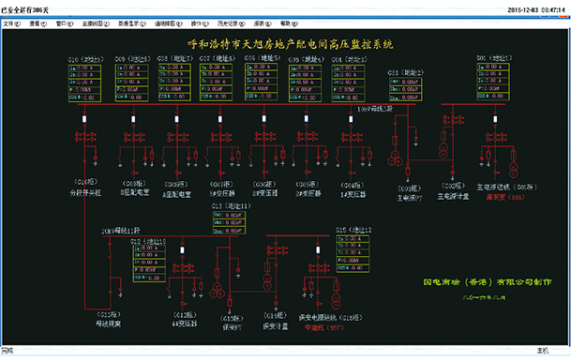Select the G01 main incoming breaker symbol
Screen dimensions: 571x362
pos(495,119)
